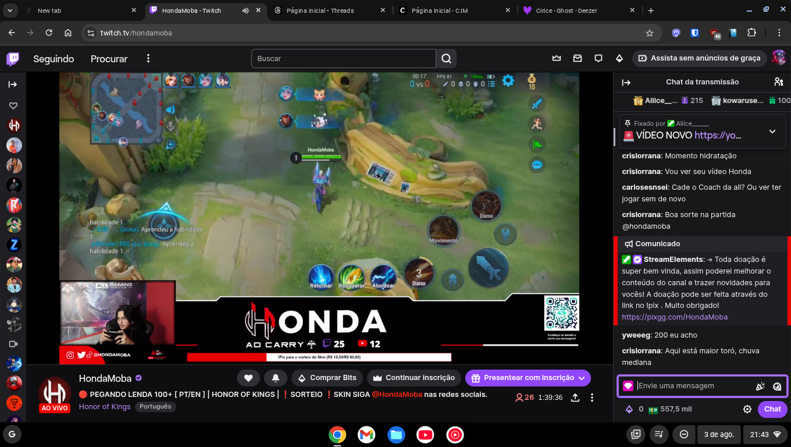The image size is (791, 447).
Task: Open Chrome from the shelf
Action: coord(337,435)
